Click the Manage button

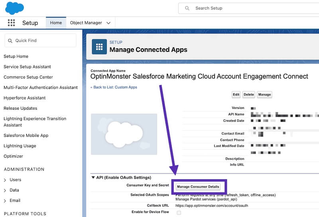[264, 95]
